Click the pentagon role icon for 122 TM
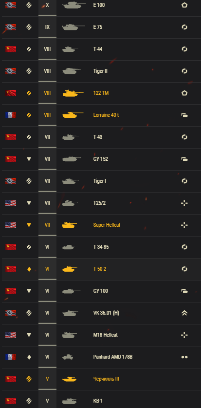This screenshot has width=201, height=408. click(x=184, y=93)
